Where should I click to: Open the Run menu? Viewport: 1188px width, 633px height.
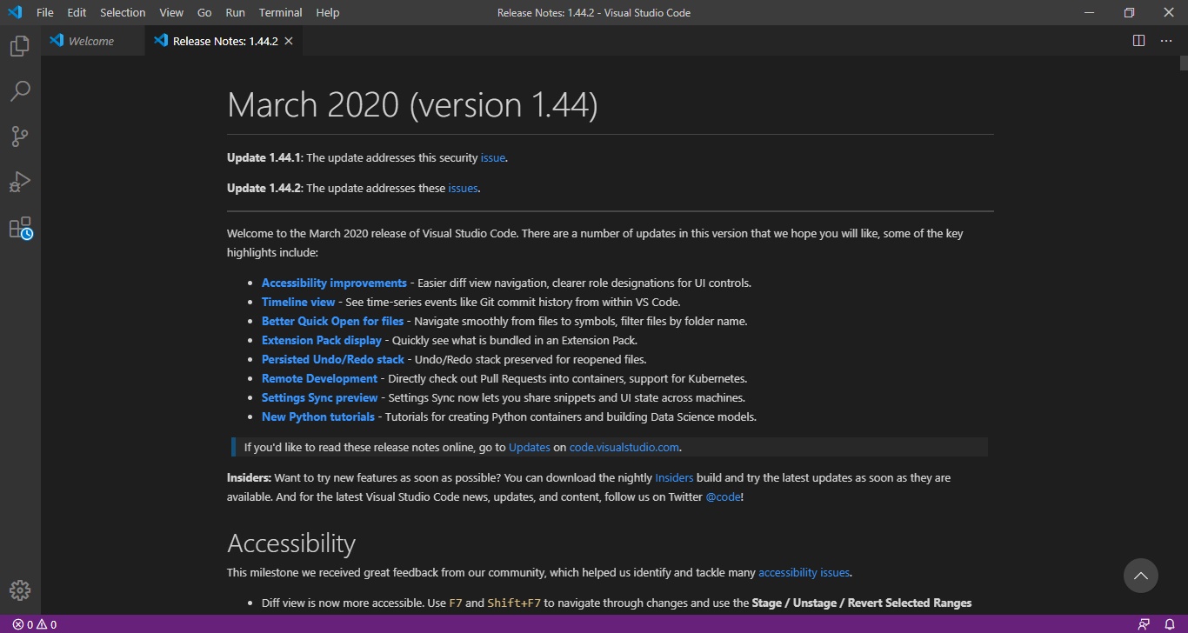[235, 12]
